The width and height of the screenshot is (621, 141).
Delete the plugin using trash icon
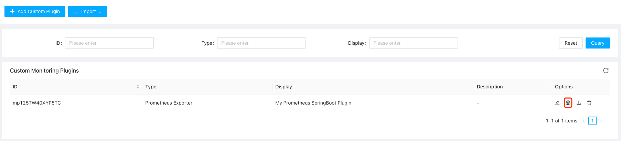[589, 103]
